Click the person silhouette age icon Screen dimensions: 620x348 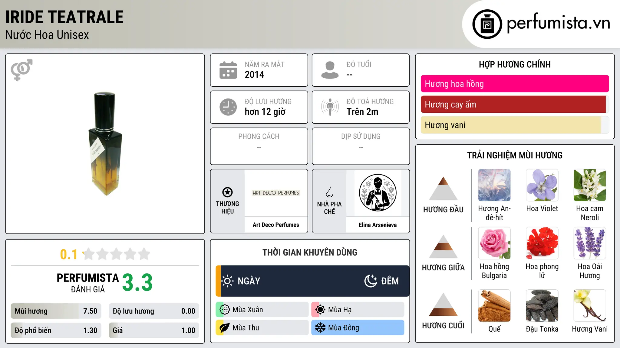pos(330,70)
